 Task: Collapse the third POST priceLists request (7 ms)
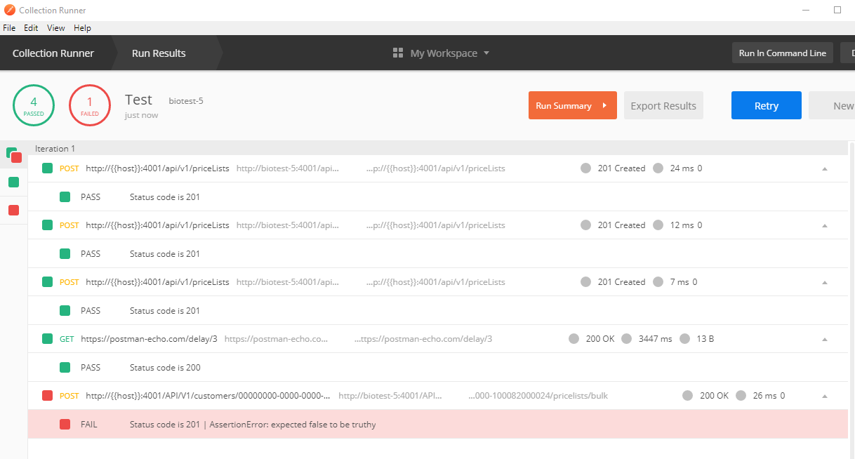coord(825,282)
